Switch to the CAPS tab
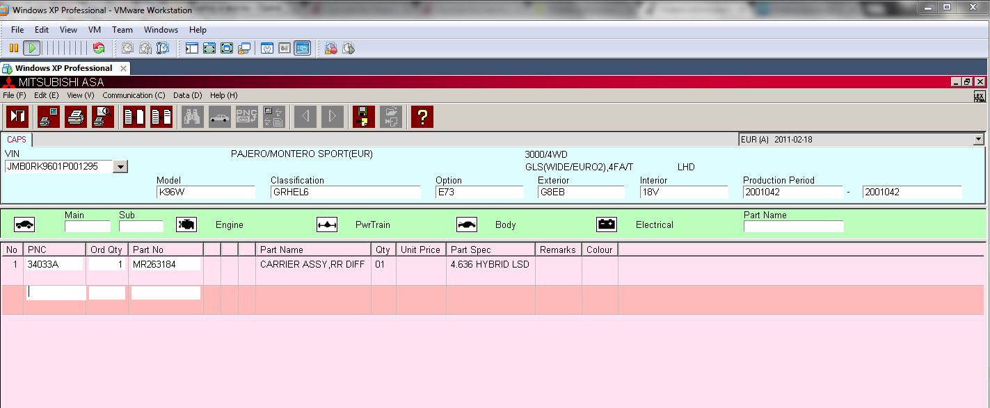Viewport: 990px width, 408px height. 17,140
